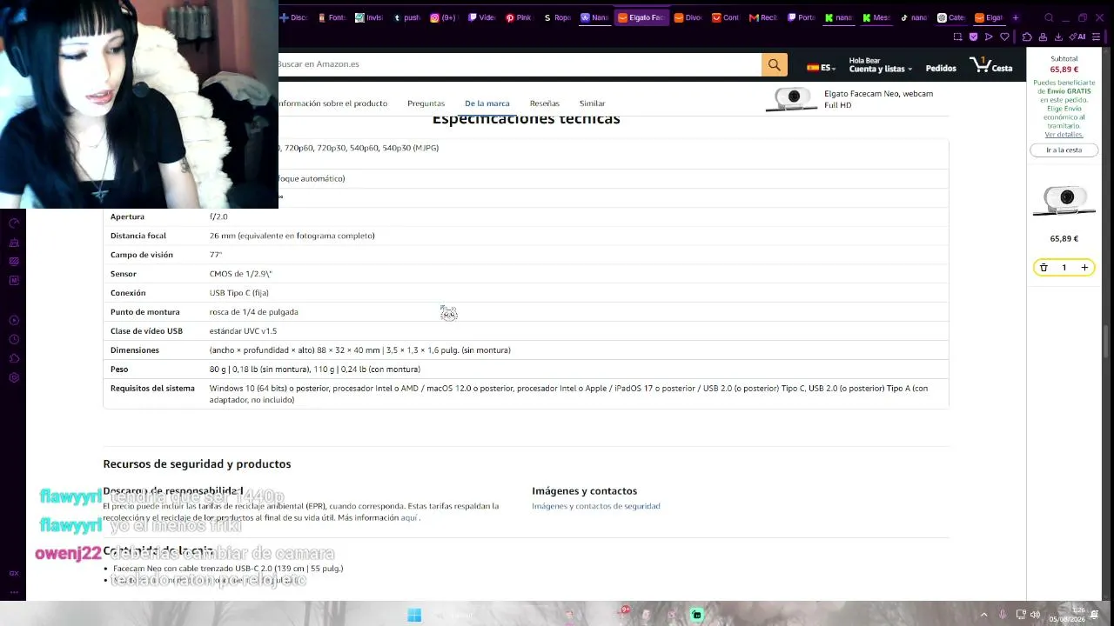Click the heart bookmark icon in toolbar
The width and height of the screenshot is (1114, 626).
coord(1005,37)
